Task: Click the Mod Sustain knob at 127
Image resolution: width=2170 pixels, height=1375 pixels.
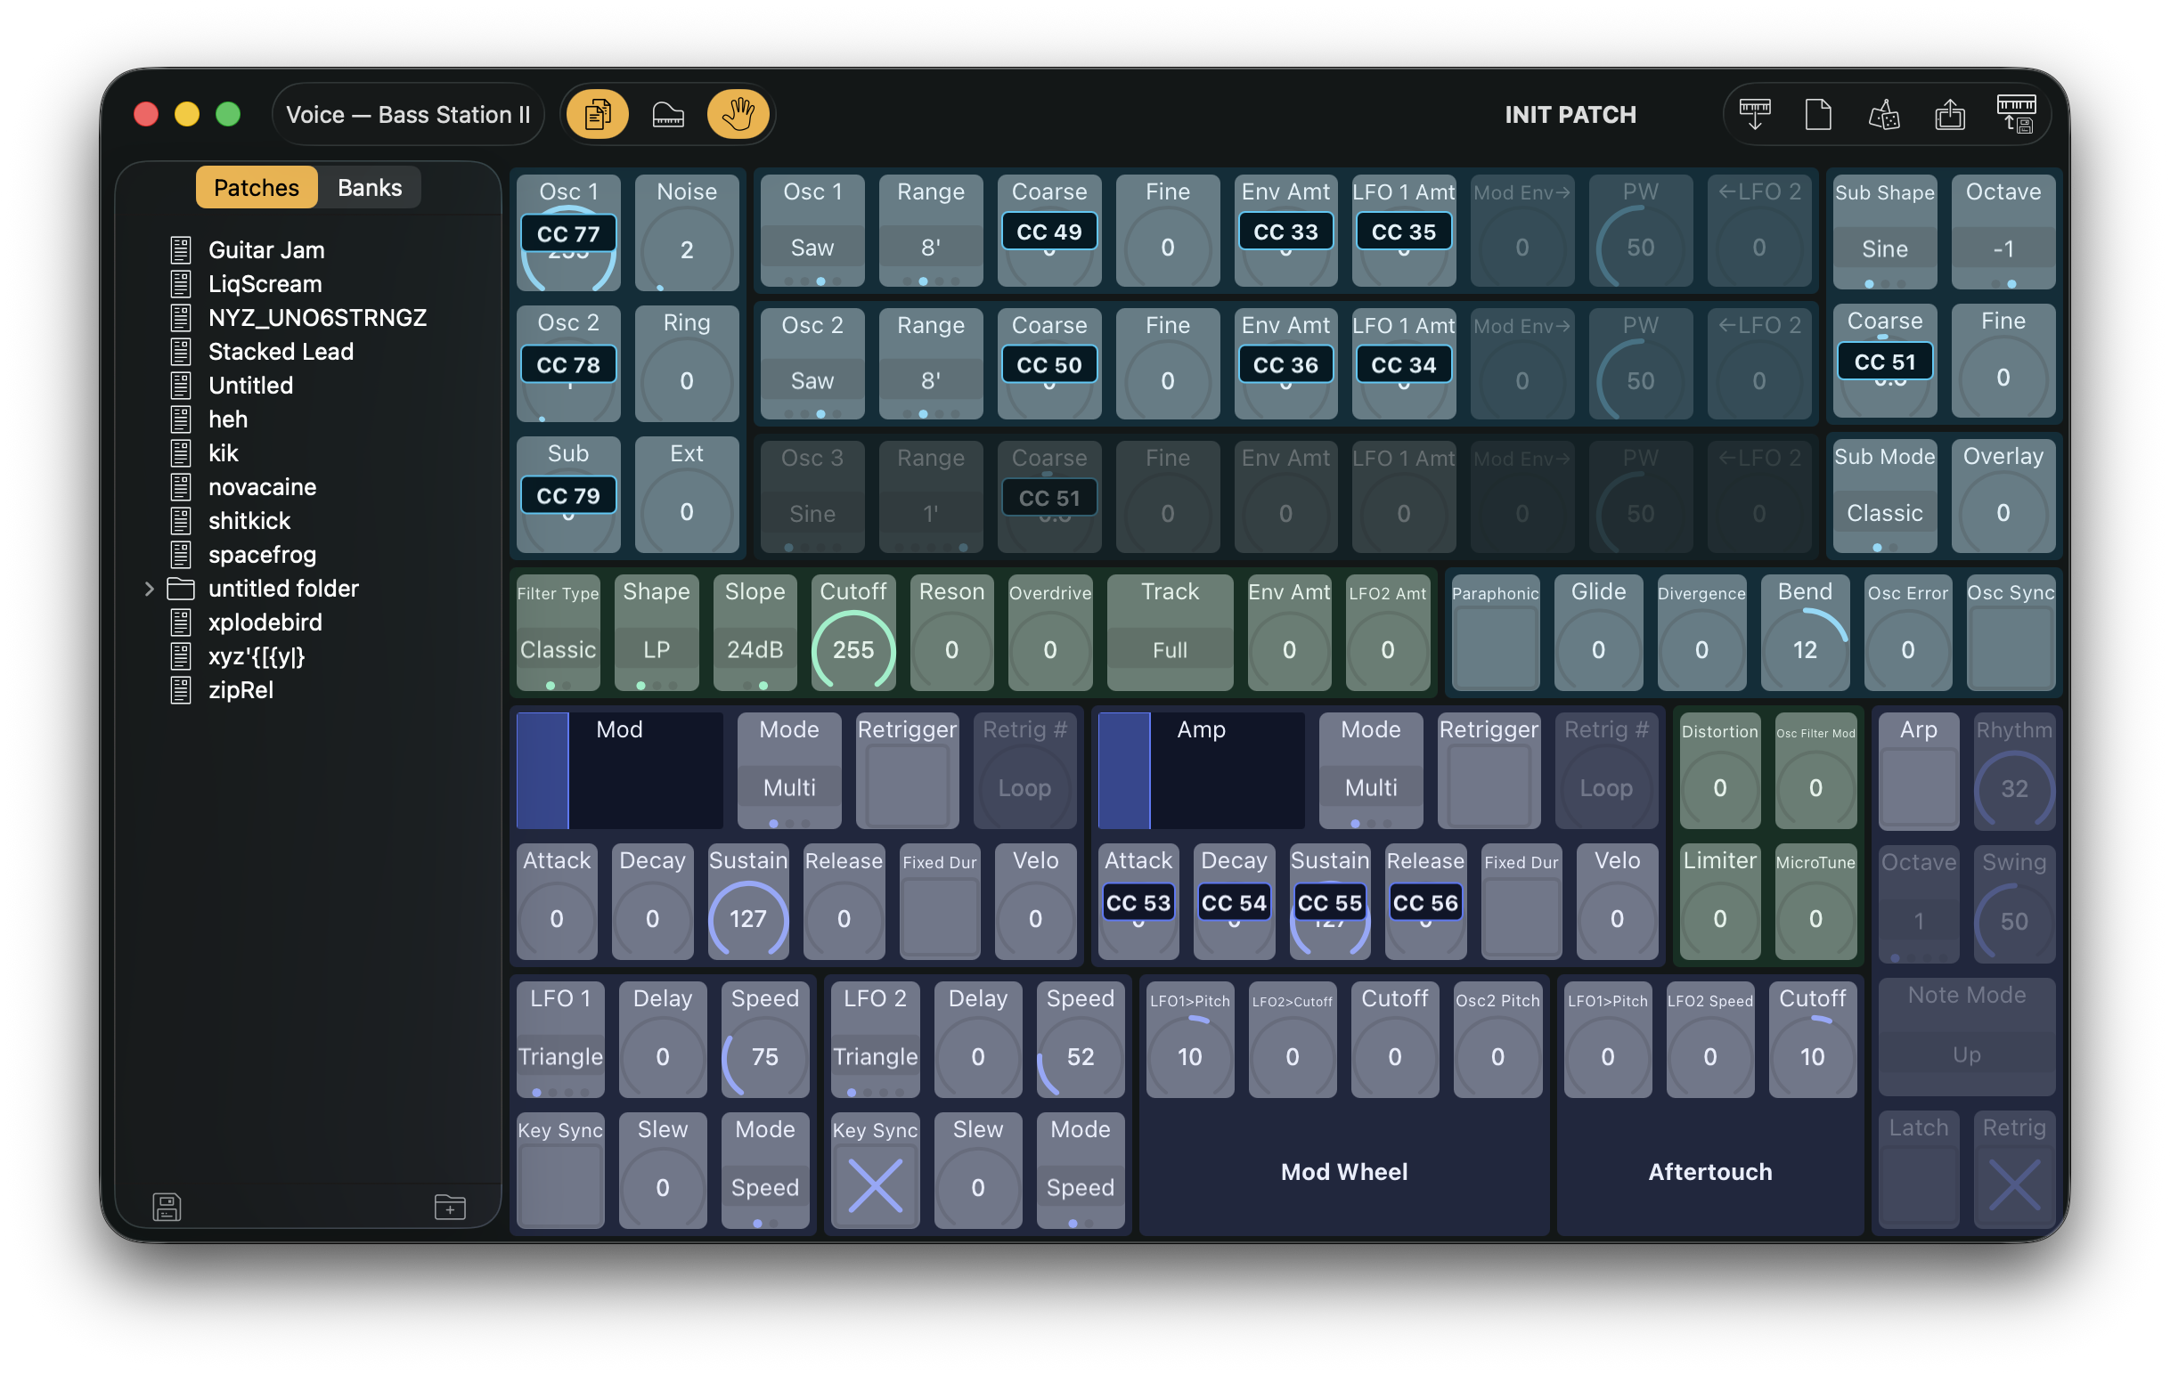Action: tap(748, 918)
